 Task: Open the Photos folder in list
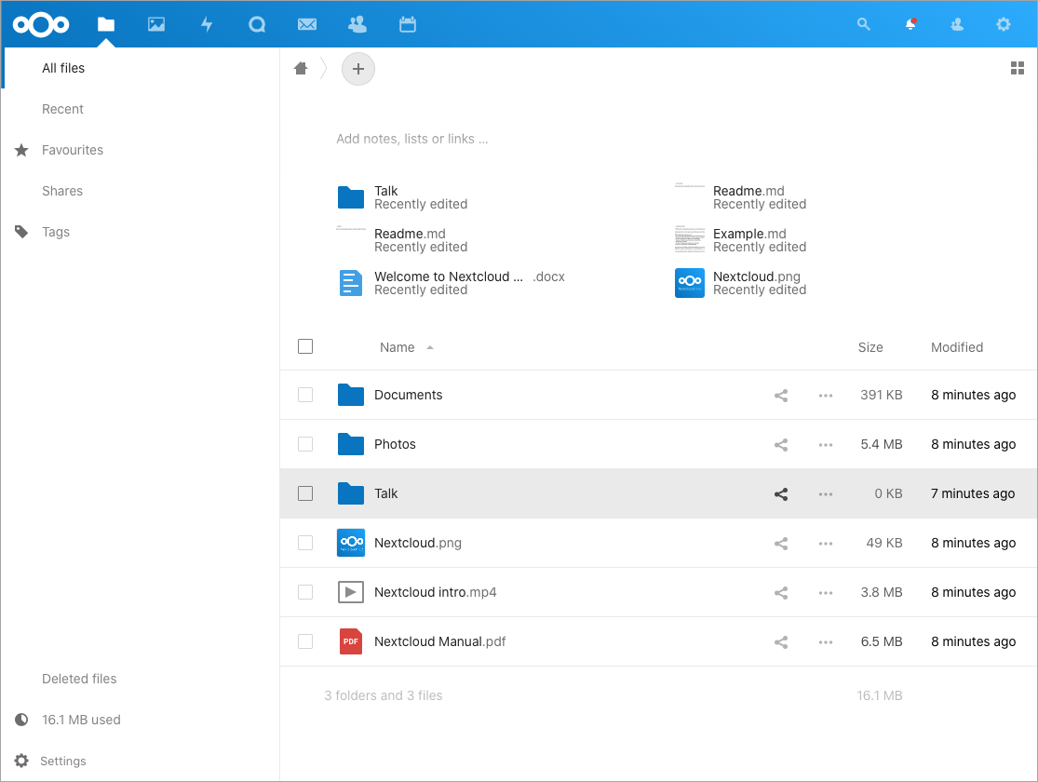click(396, 444)
